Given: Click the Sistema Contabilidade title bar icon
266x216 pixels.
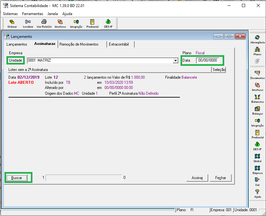Looking at the screenshot, I should (x=5, y=5).
